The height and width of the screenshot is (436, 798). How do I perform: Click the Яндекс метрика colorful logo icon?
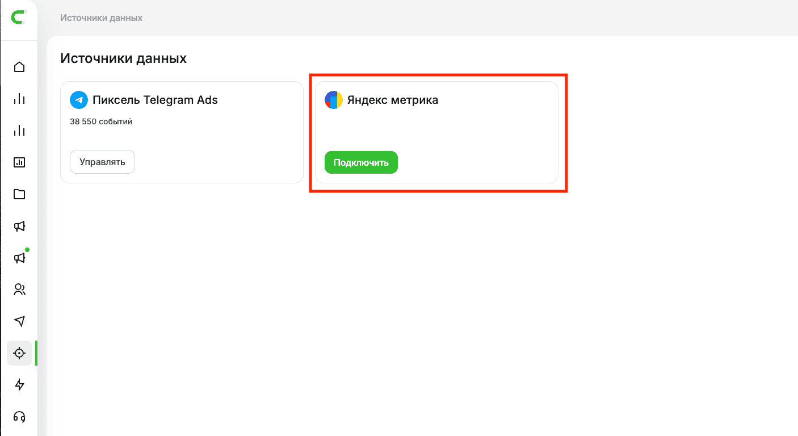pyautogui.click(x=334, y=100)
